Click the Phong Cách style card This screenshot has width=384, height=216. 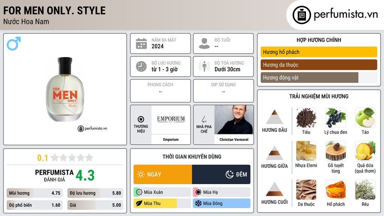(x=160, y=91)
